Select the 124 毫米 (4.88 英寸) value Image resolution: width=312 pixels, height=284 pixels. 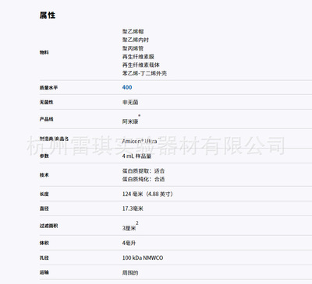147,194
